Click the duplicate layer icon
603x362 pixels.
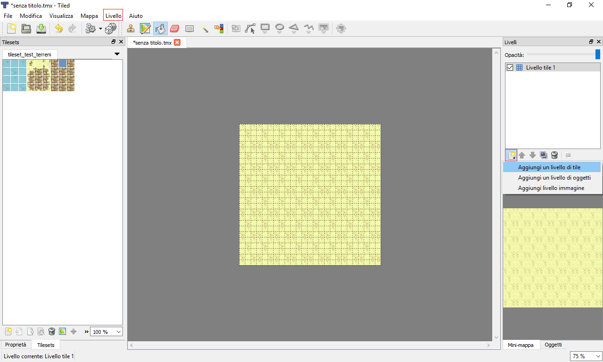[544, 155]
